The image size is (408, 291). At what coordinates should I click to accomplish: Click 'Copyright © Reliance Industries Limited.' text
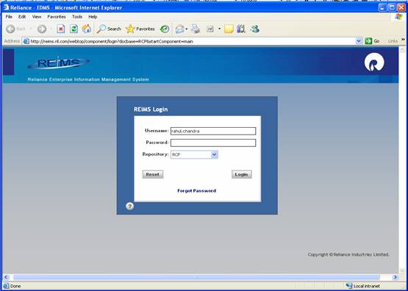pos(348,254)
